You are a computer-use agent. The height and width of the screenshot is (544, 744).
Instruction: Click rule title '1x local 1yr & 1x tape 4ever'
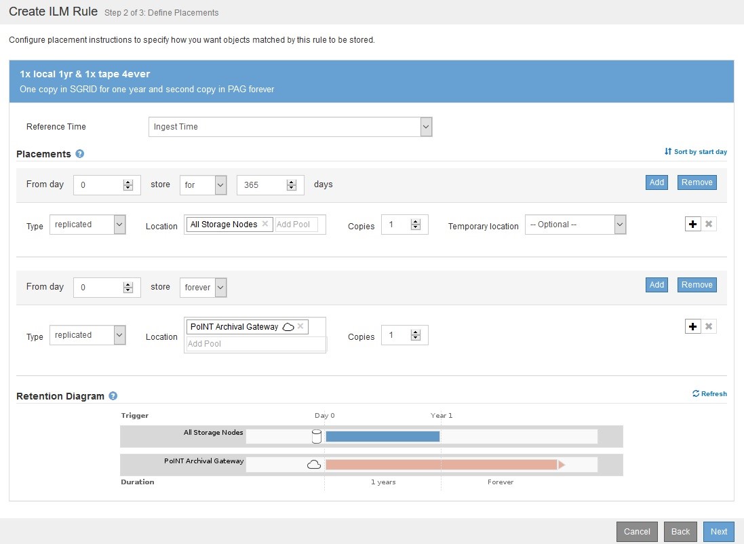pyautogui.click(x=85, y=74)
